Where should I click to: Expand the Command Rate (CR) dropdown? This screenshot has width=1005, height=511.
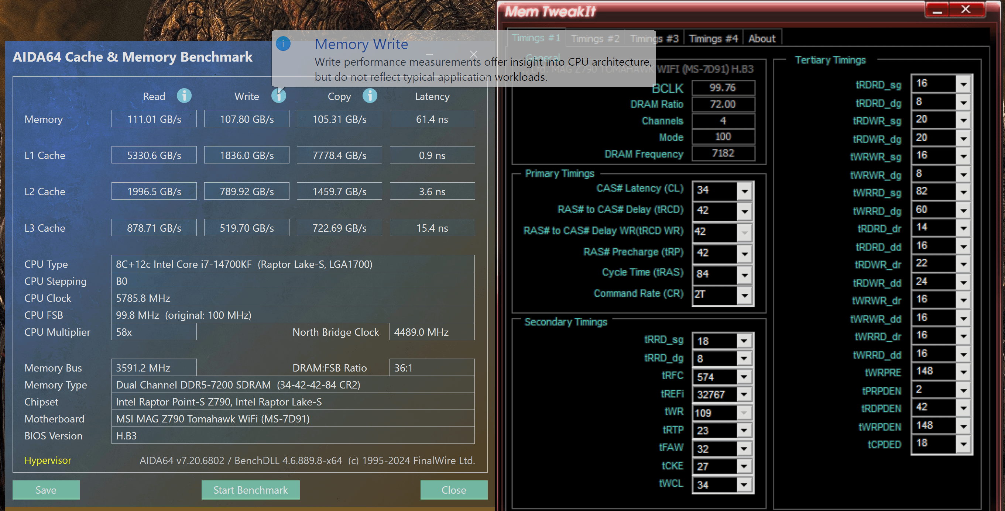745,296
